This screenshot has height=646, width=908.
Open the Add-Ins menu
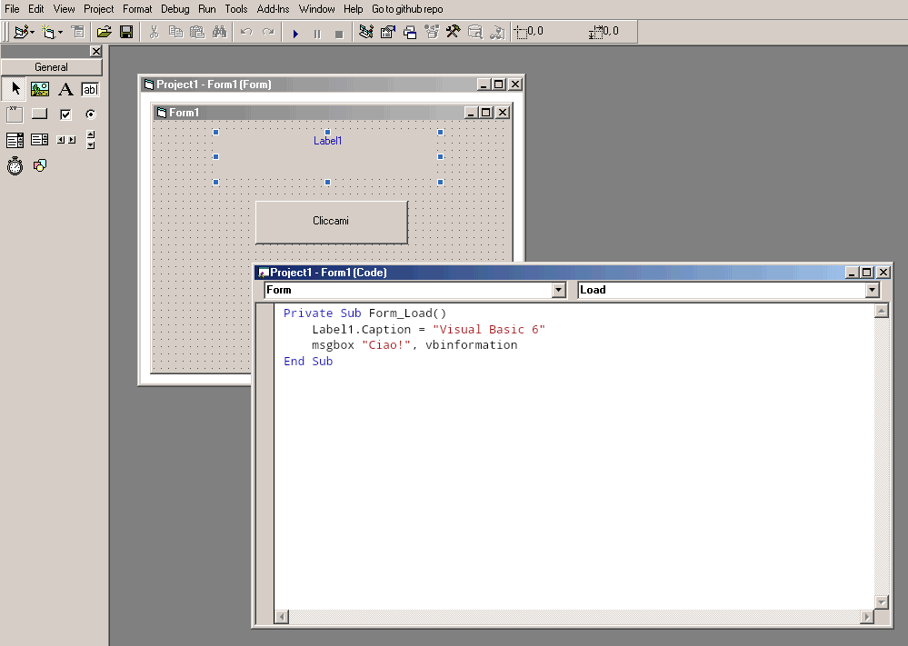[x=273, y=9]
